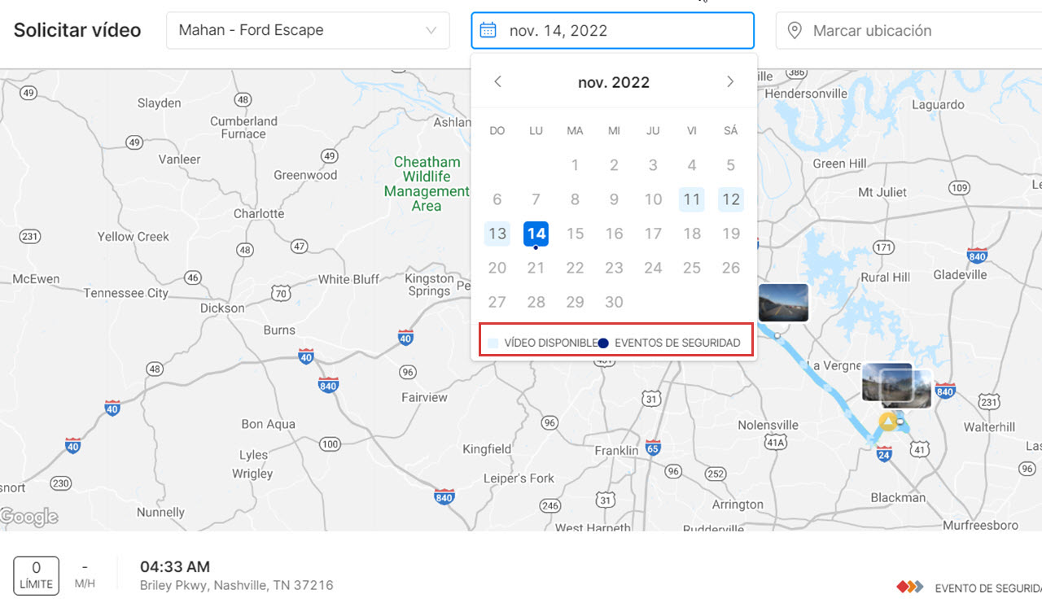
Task: Click the speed limit box labeled LÍMITE
Action: (x=36, y=575)
